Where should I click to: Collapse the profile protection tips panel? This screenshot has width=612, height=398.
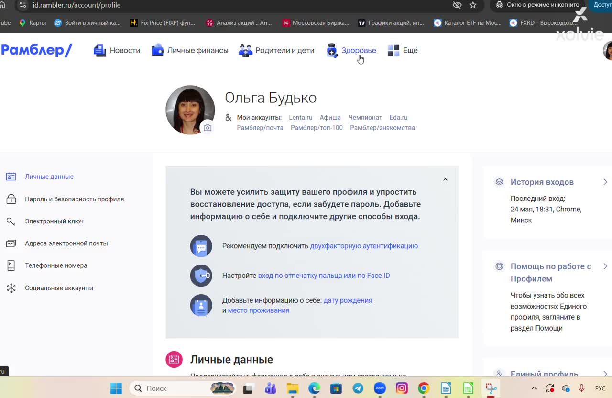coord(445,179)
